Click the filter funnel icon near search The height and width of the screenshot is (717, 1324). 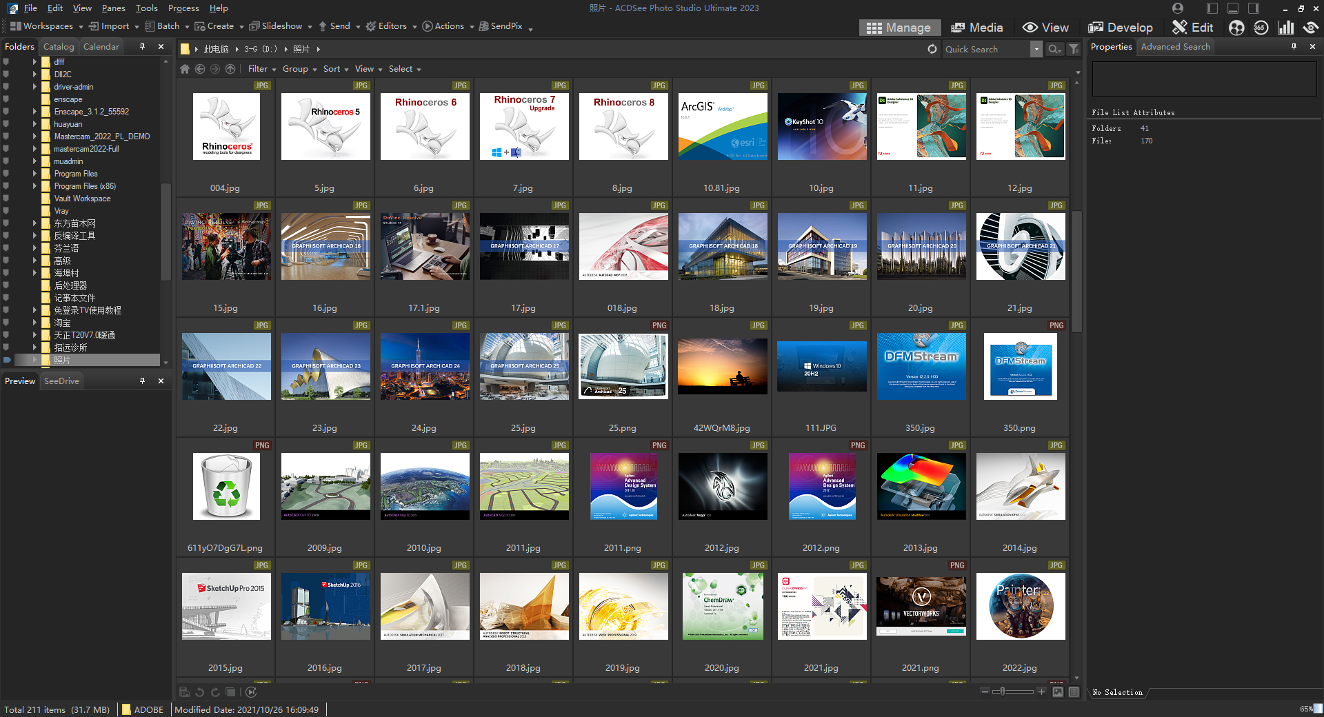coord(1074,49)
